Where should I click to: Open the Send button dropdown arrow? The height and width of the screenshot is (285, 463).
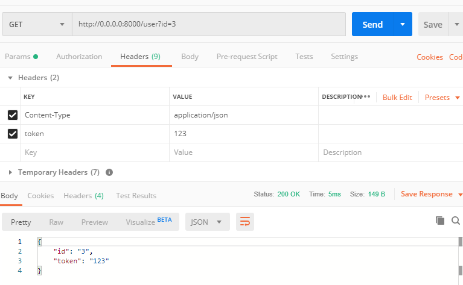click(403, 25)
